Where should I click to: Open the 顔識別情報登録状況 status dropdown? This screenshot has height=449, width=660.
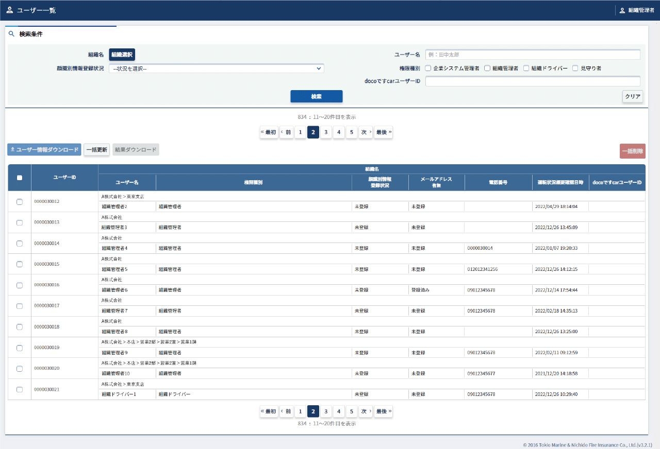tap(216, 68)
